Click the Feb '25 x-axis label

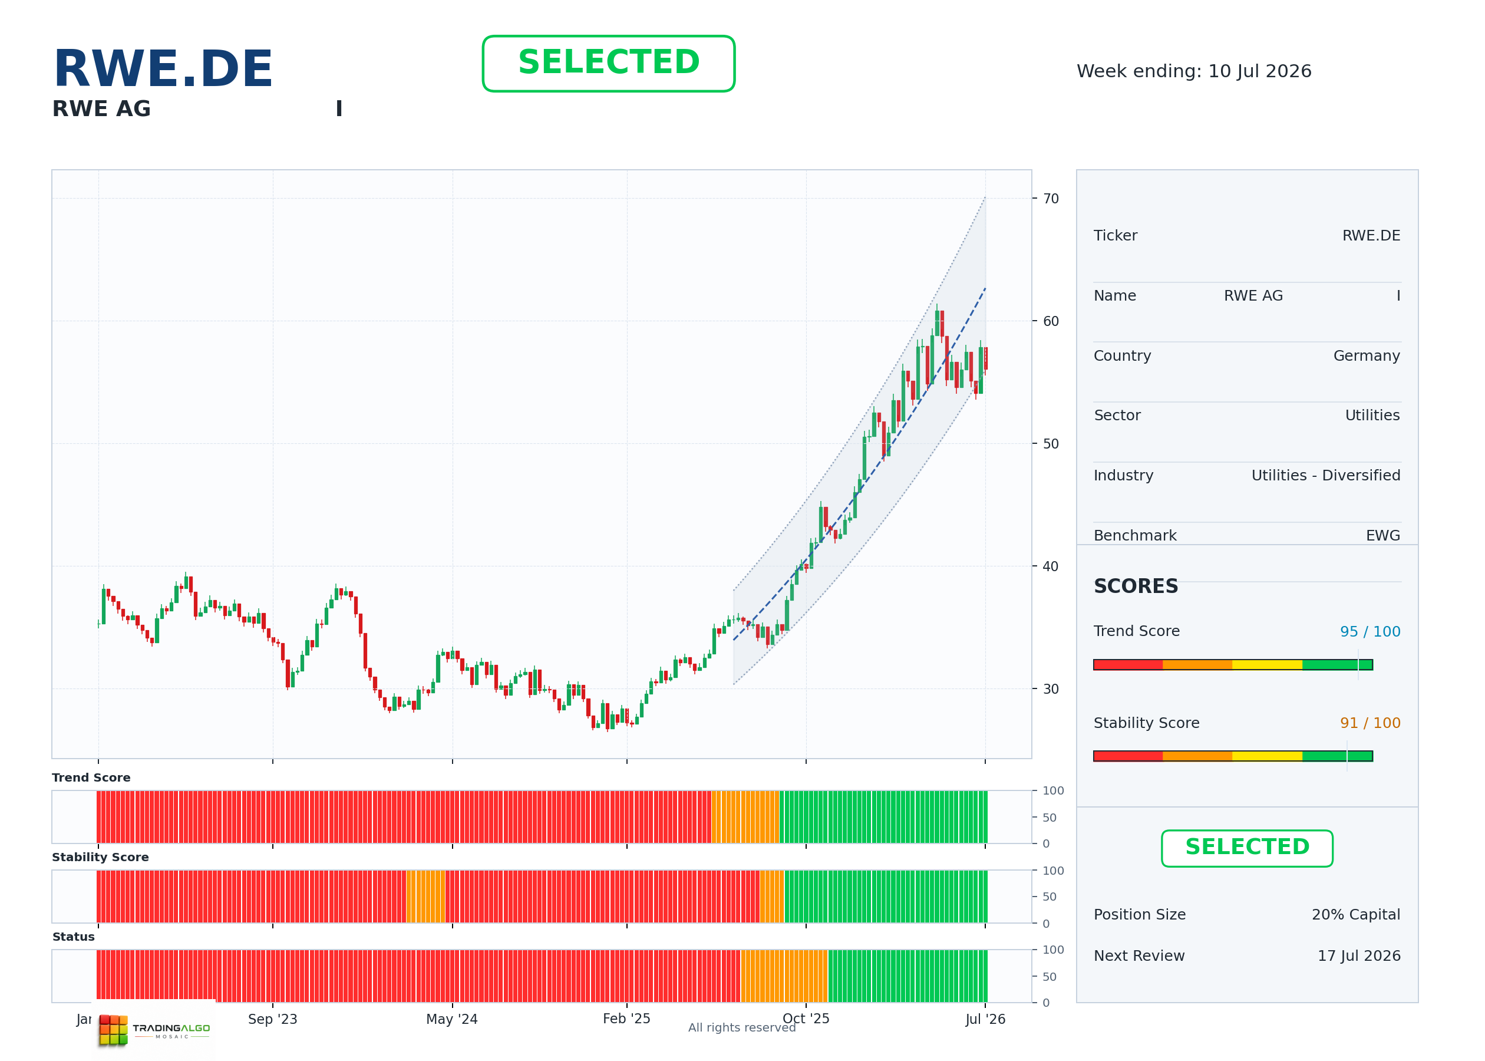tap(626, 1019)
